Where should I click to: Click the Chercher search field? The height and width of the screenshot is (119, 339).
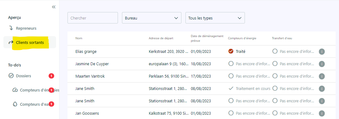tap(93, 18)
